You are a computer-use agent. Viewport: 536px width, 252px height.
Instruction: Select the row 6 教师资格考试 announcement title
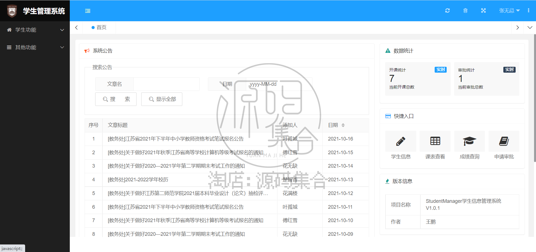point(176,207)
